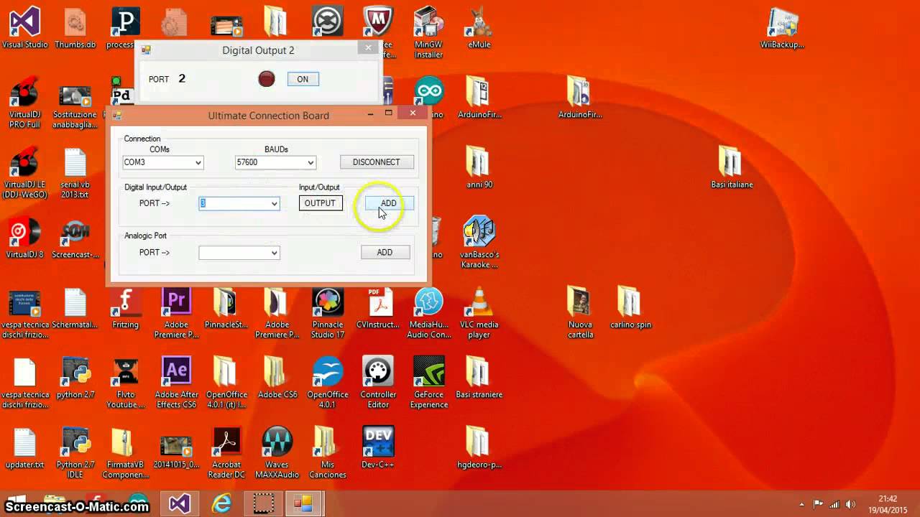Open VirtualDJ LE (DDJ-WeGO) shortcut
This screenshot has height=517, width=920.
[x=24, y=174]
